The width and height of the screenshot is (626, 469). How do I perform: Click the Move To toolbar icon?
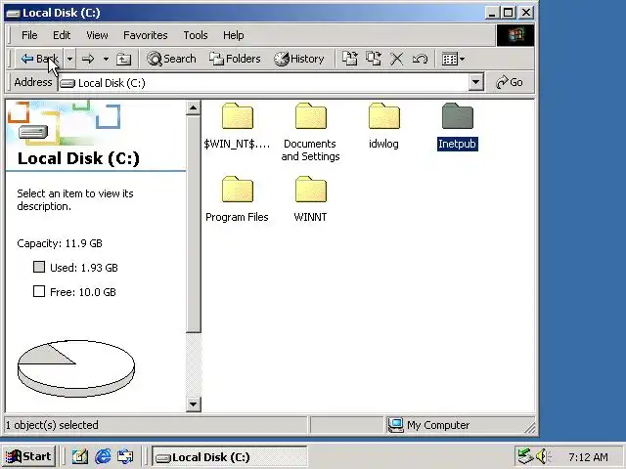click(x=350, y=59)
